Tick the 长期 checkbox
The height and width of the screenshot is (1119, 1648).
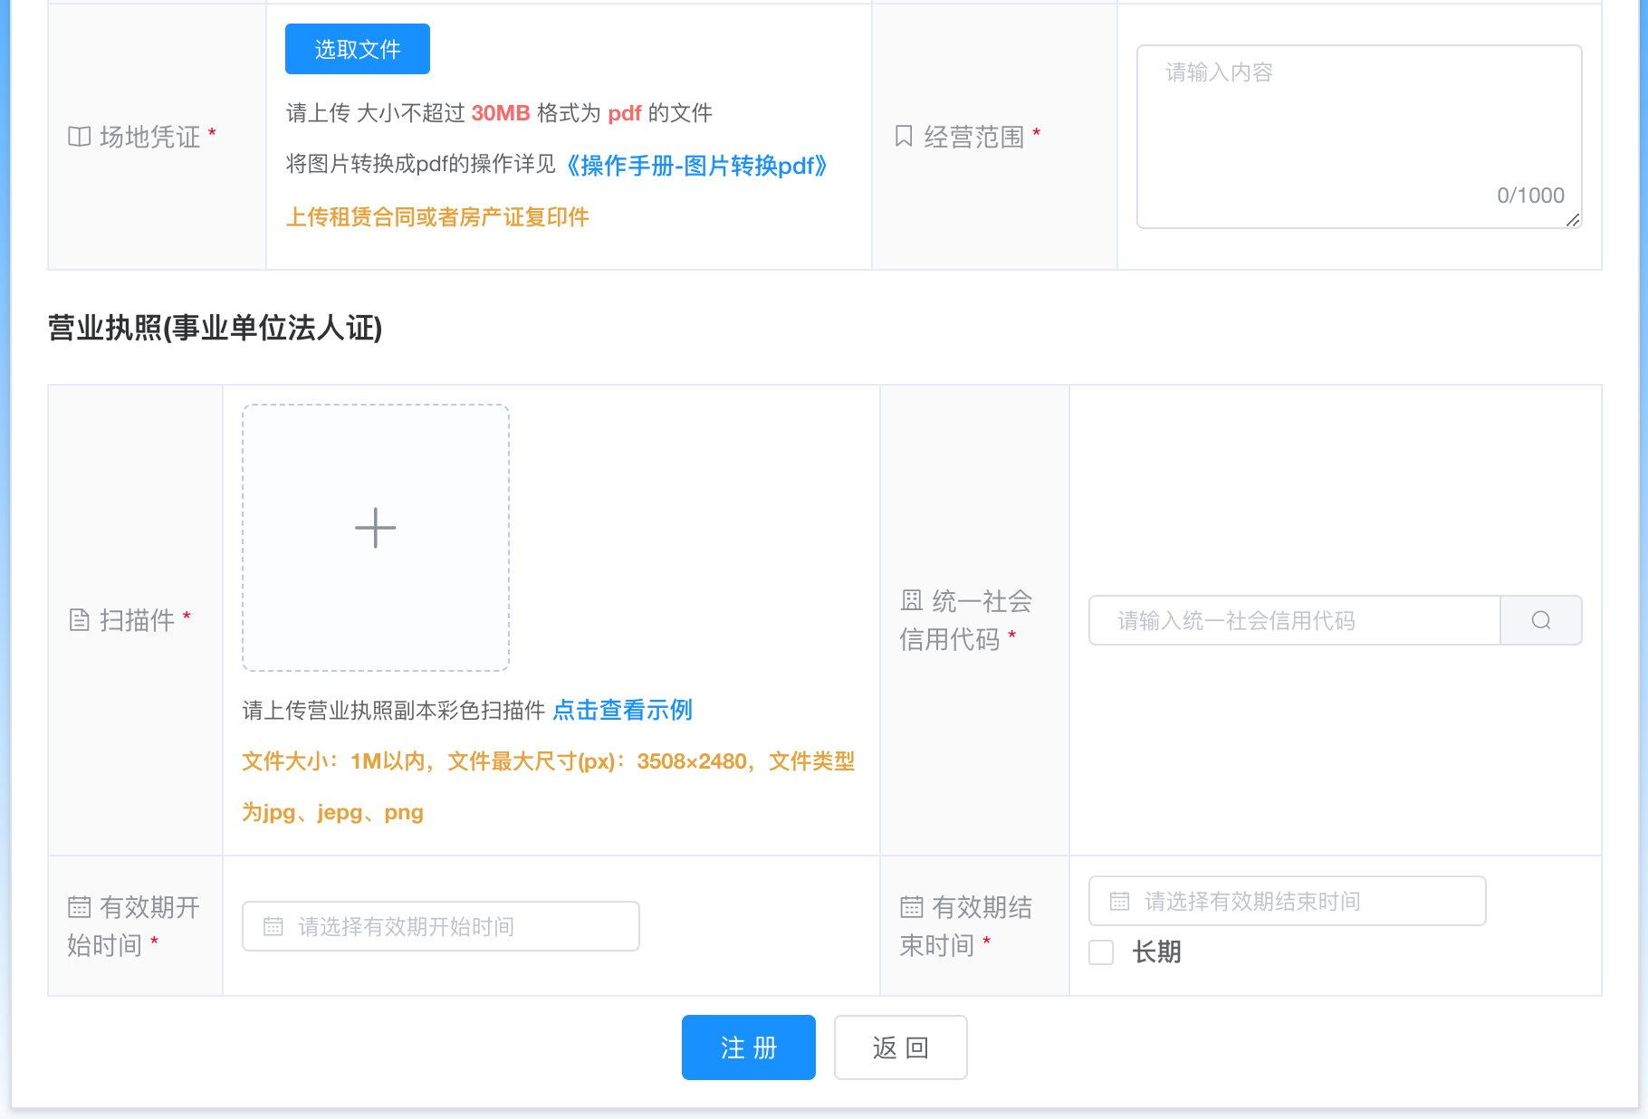[x=1101, y=952]
